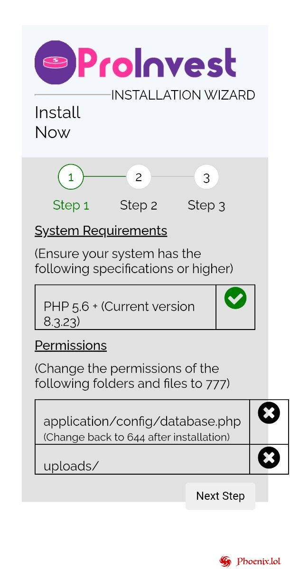Click the System Requirements heading
Viewport: 290px width, 569px height.
tap(101, 231)
